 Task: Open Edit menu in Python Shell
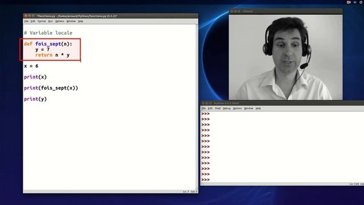pyautogui.click(x=210, y=108)
